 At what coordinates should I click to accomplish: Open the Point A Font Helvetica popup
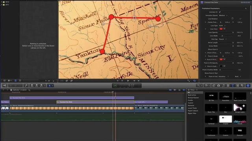pos(224,77)
